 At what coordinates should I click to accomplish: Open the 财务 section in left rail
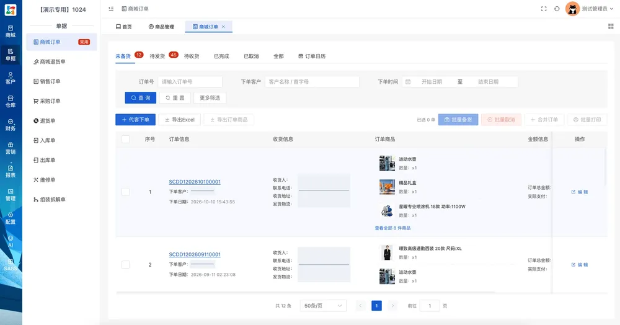tap(11, 125)
